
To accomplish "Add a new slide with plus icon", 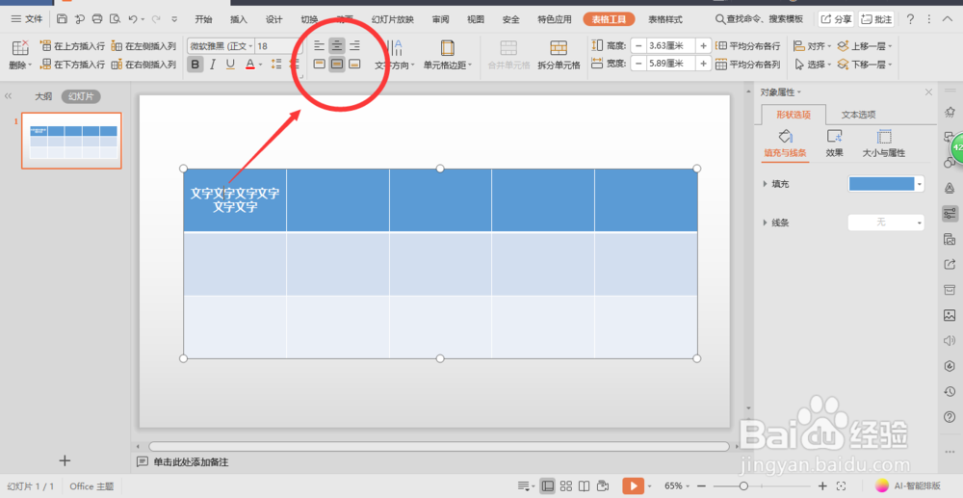I will click(x=65, y=459).
